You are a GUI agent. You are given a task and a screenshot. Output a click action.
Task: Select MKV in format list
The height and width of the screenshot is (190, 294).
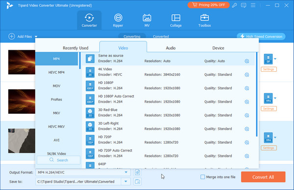pos(56,113)
